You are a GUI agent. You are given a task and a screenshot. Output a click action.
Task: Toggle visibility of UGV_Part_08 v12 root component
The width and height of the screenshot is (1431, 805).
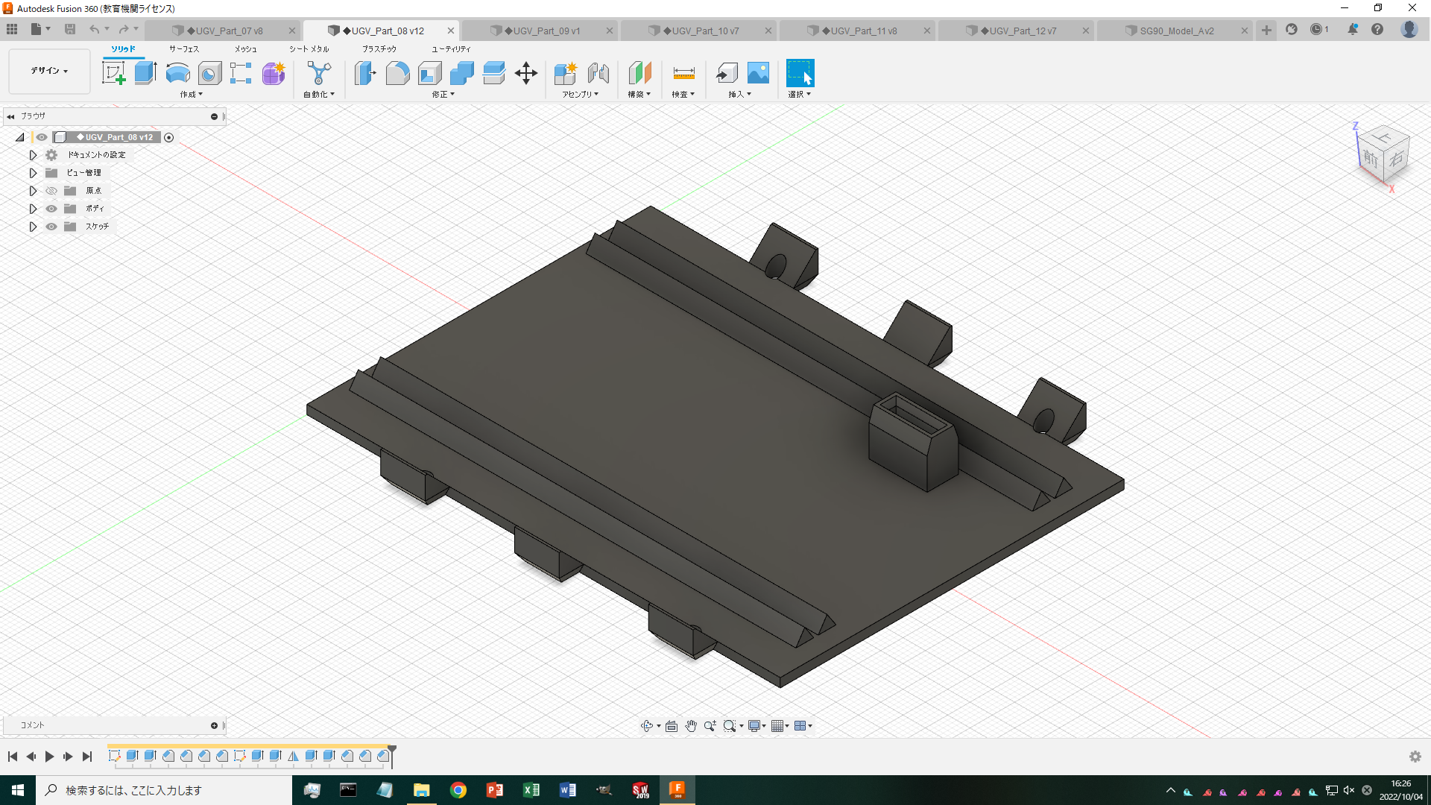[x=42, y=137]
